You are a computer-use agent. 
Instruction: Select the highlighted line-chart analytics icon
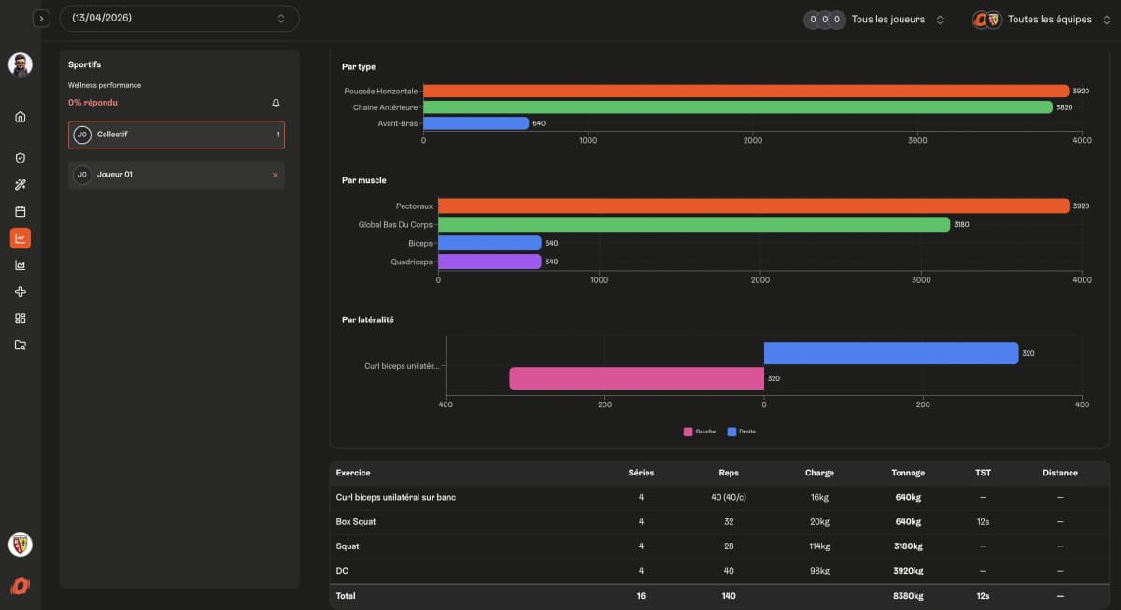(x=19, y=238)
